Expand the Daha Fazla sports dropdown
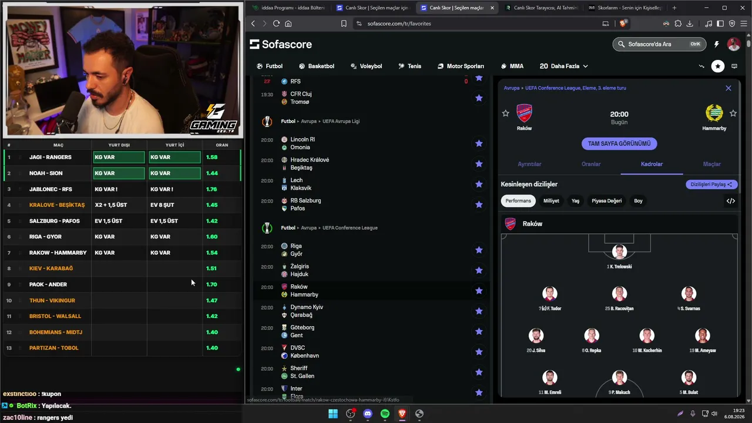The width and height of the screenshot is (752, 423). coord(563,66)
